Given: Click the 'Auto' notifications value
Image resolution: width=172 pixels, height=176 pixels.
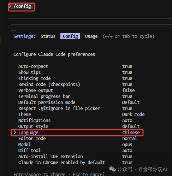Looking at the screenshot, I should click(127, 121).
